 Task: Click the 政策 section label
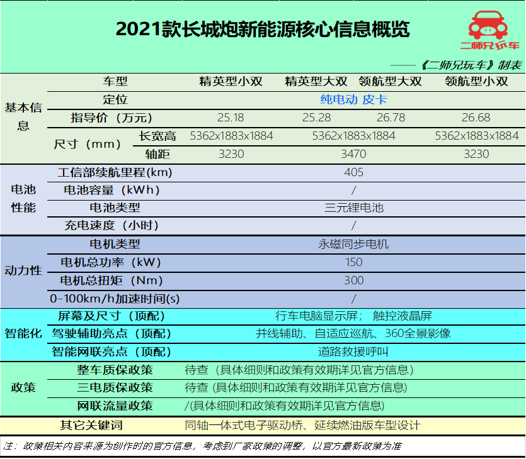coord(23,388)
